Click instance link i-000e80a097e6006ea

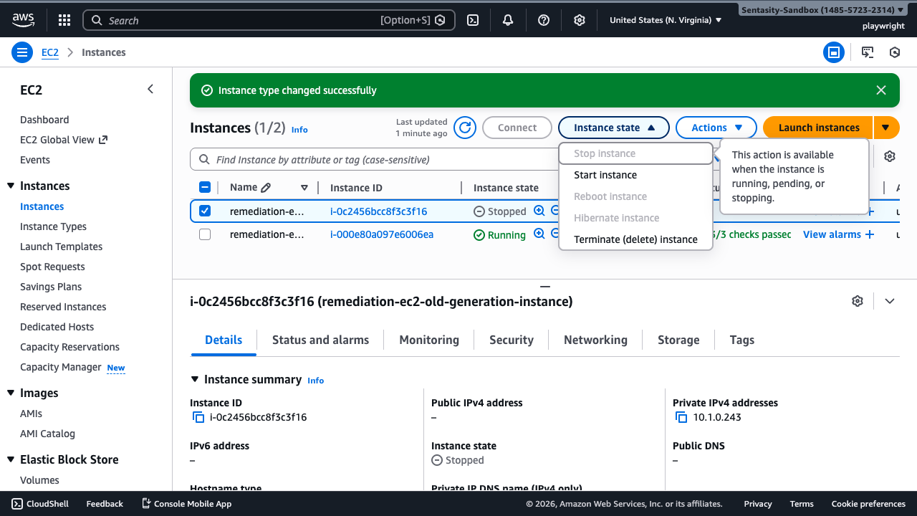(381, 234)
